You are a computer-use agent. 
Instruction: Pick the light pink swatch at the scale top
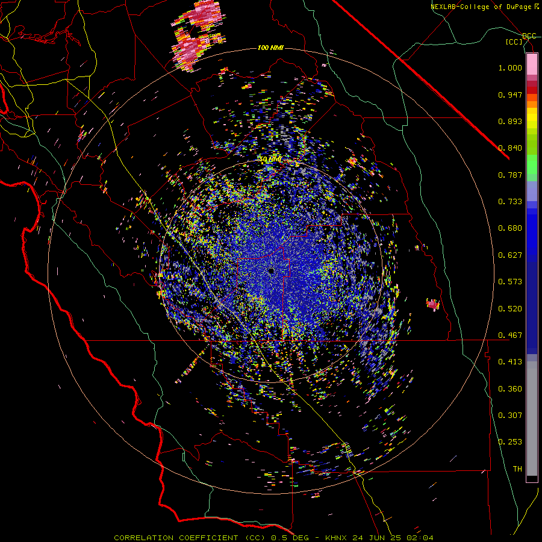pyautogui.click(x=532, y=64)
